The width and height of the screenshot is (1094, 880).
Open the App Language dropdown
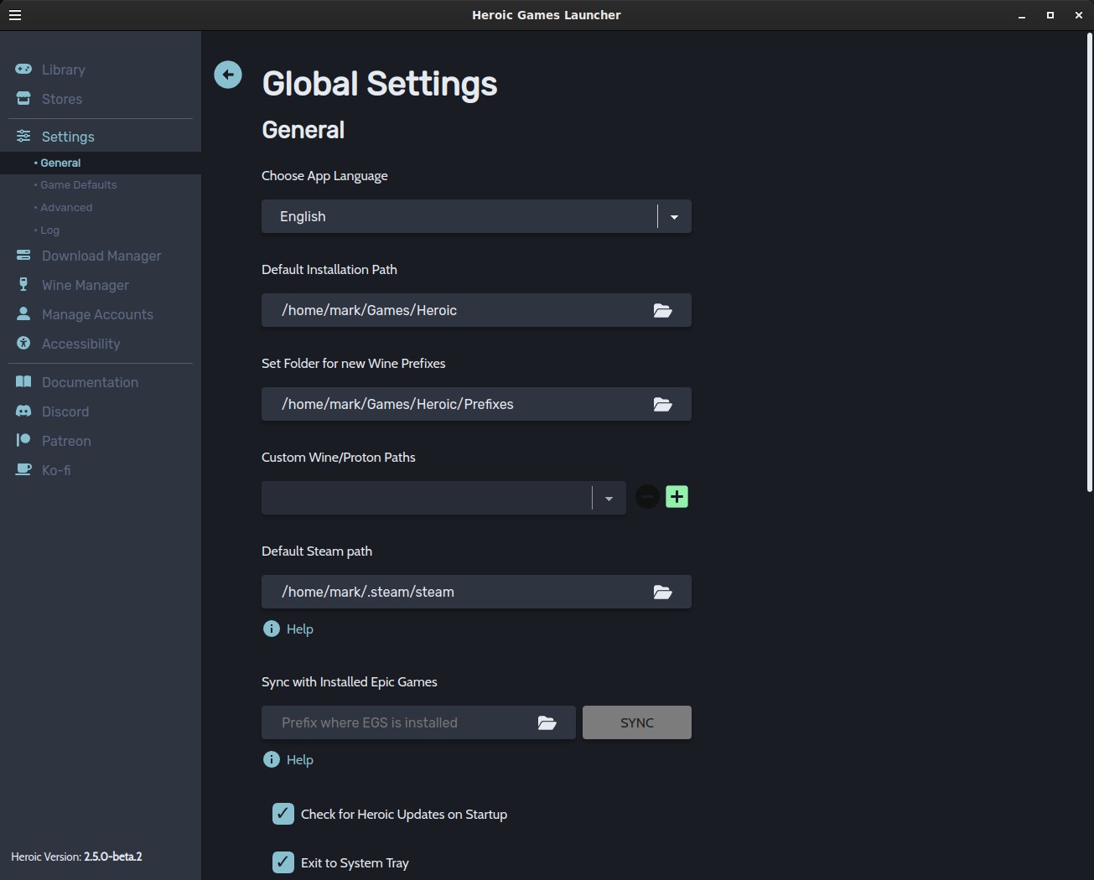(476, 216)
